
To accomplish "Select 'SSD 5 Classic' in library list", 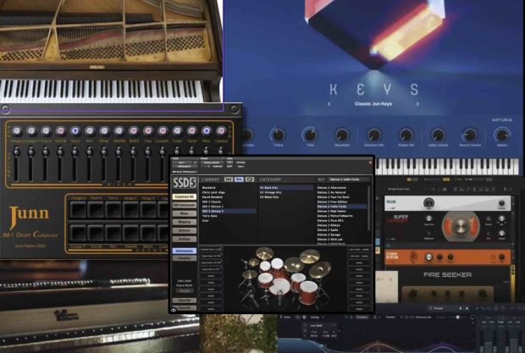I will pyautogui.click(x=212, y=201).
